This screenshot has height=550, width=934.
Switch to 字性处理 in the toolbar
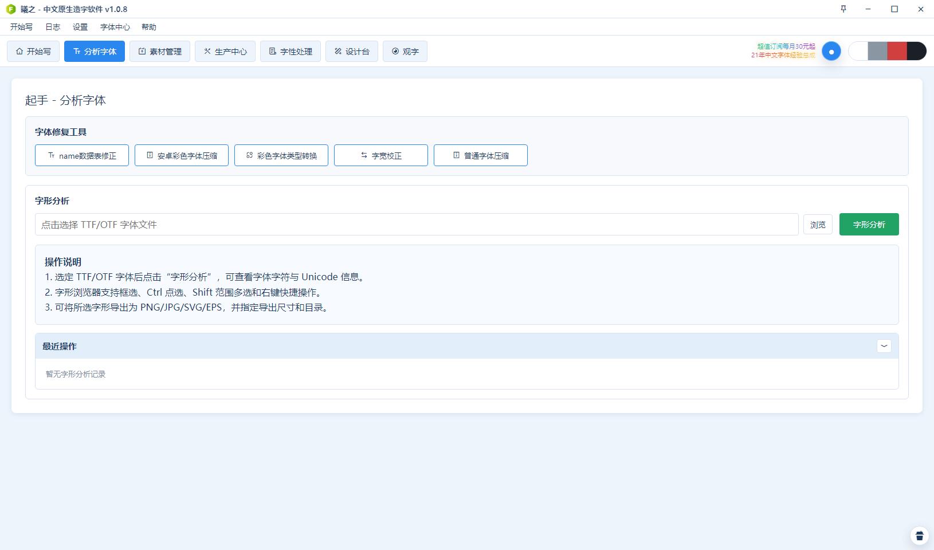291,52
